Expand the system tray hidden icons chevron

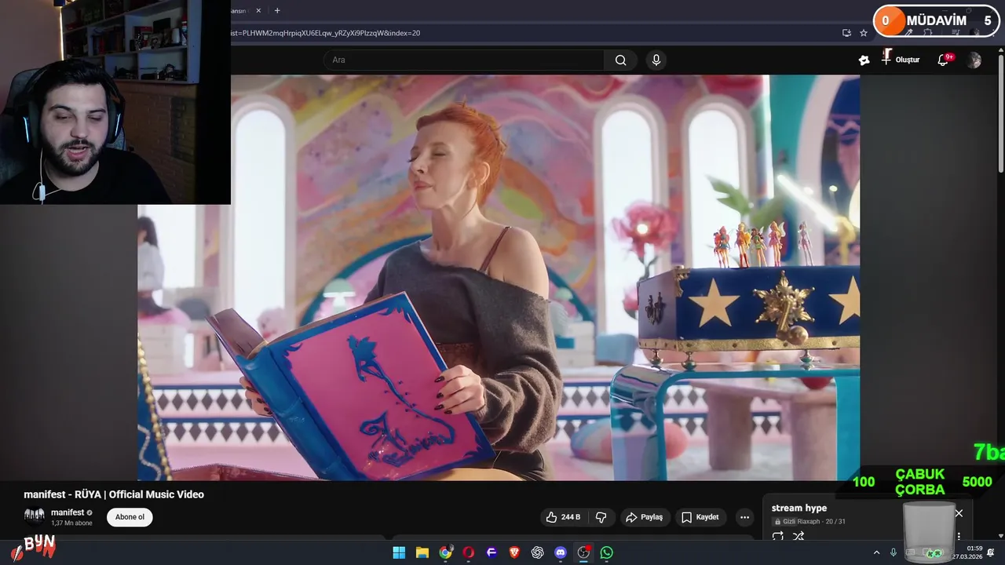tap(876, 552)
